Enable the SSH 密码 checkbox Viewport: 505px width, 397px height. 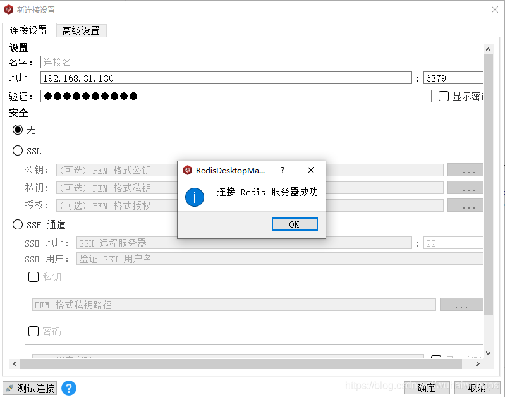pyautogui.click(x=33, y=331)
